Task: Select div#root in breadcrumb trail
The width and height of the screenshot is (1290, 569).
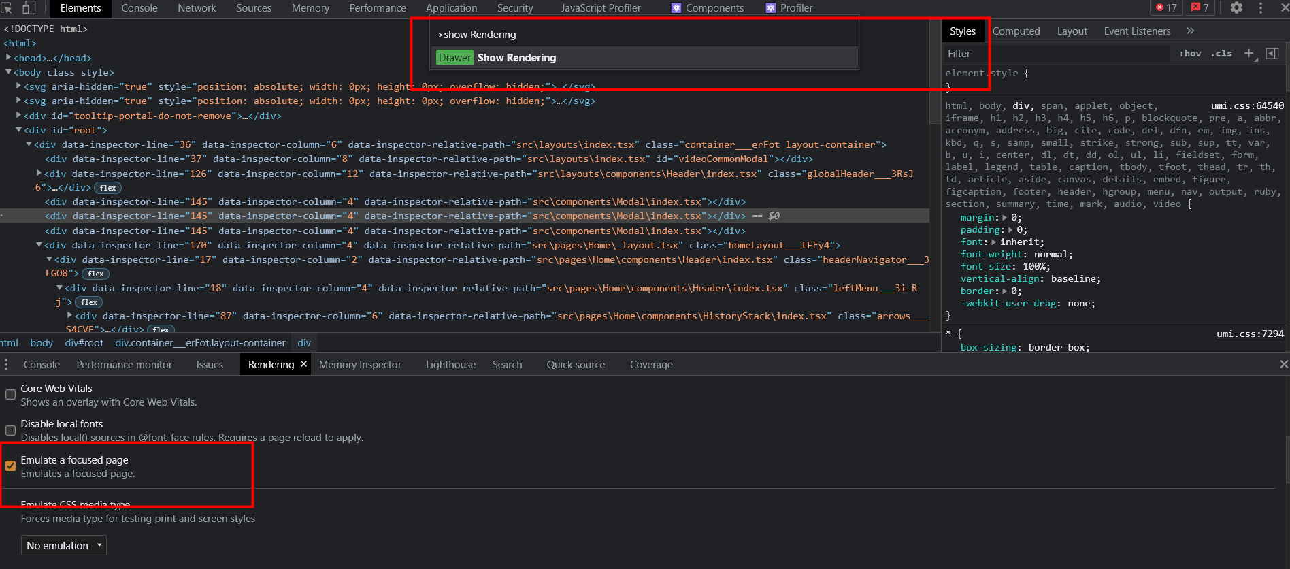Action: (x=84, y=343)
